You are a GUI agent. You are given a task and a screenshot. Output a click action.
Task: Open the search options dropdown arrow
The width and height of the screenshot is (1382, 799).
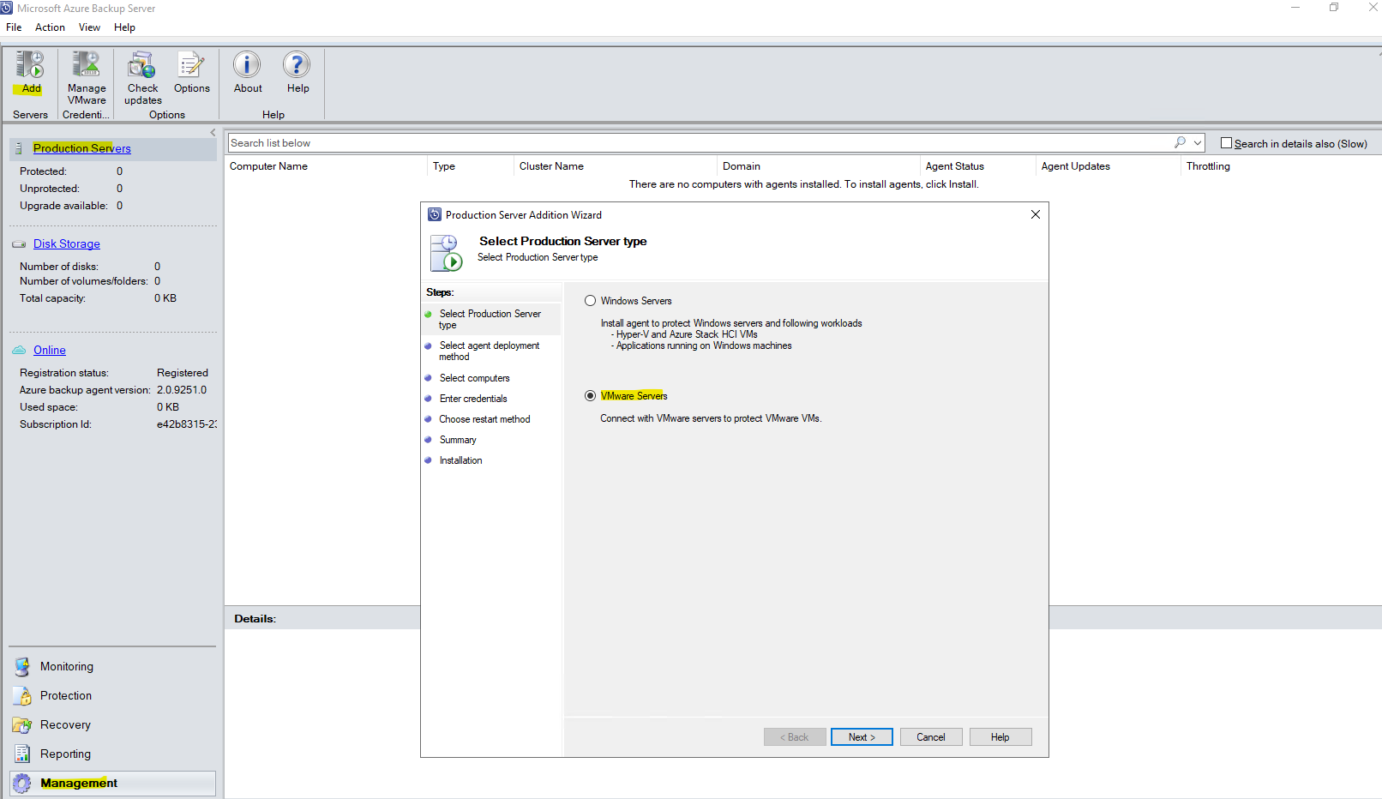[1198, 143]
